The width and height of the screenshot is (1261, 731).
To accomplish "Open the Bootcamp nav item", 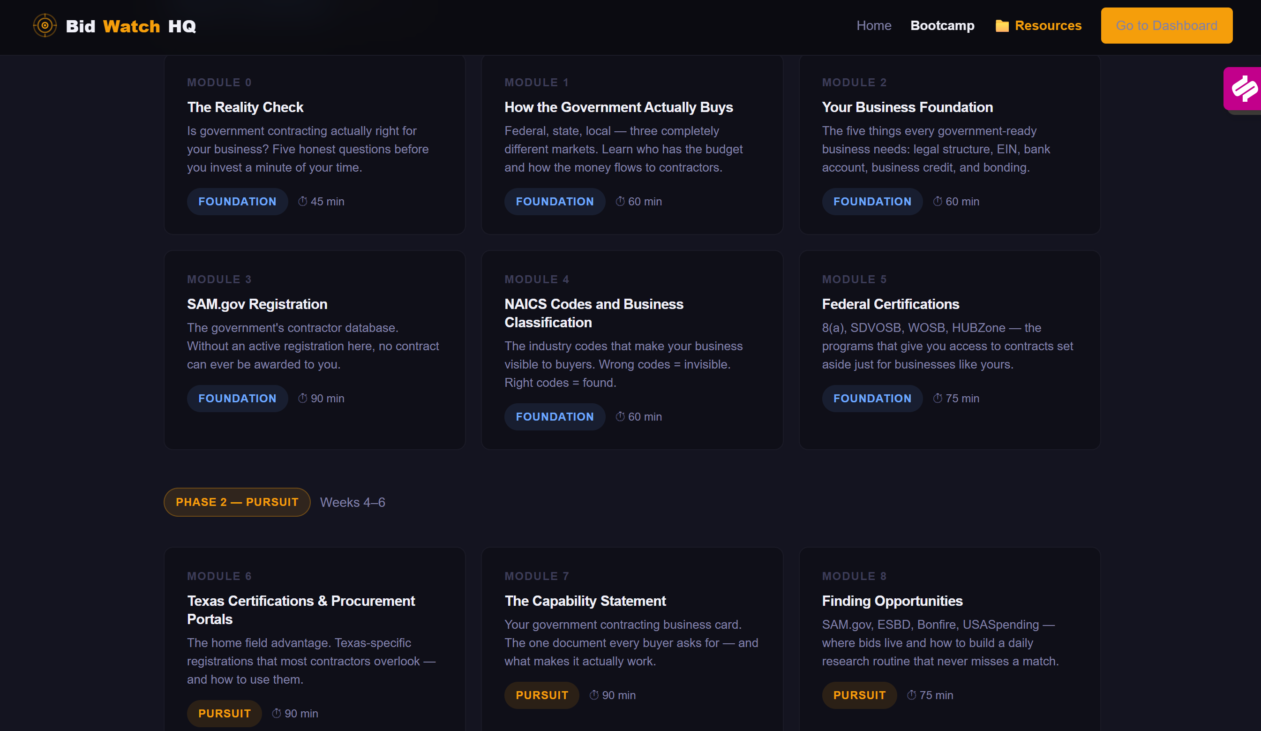I will coord(942,25).
